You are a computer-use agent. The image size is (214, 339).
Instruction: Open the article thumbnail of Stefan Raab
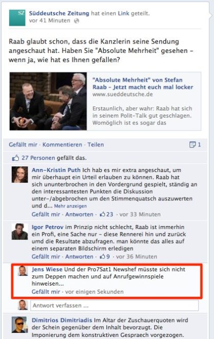pyautogui.click(x=48, y=101)
